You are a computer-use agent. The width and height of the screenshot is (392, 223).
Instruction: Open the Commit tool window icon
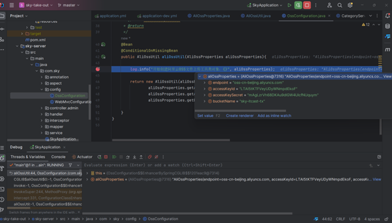pos(2,29)
